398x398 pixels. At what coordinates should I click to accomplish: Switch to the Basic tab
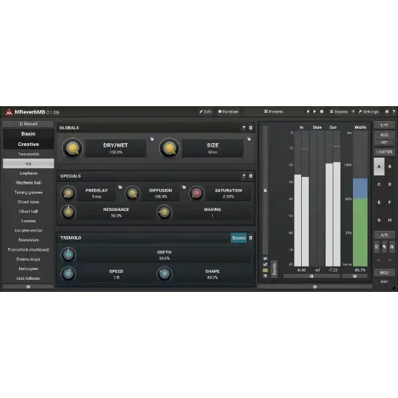pyautogui.click(x=29, y=133)
